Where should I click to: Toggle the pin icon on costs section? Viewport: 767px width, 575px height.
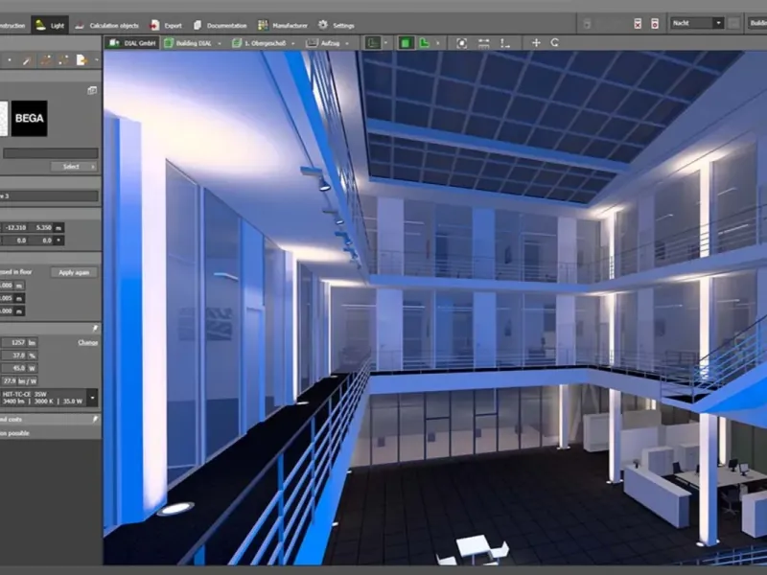[95, 419]
